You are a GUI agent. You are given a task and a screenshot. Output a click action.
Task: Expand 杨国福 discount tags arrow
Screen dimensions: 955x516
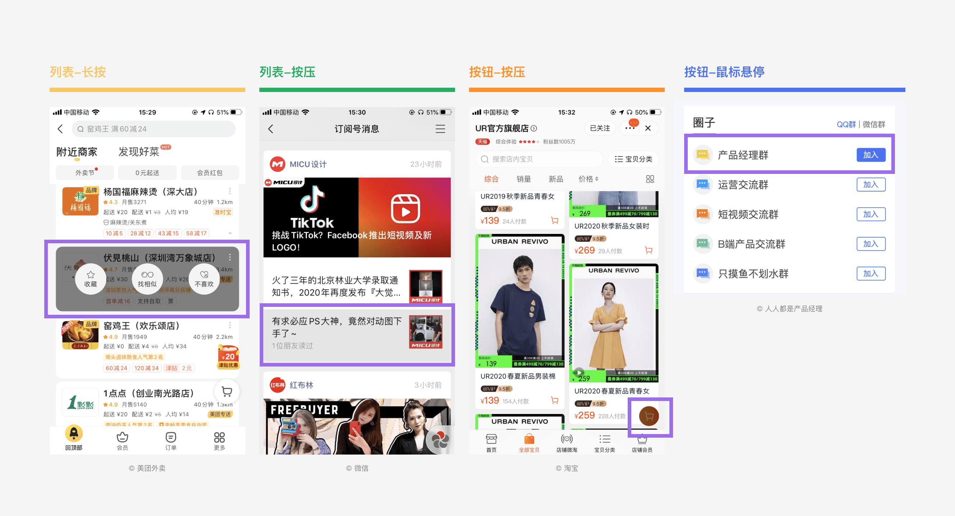tap(230, 233)
